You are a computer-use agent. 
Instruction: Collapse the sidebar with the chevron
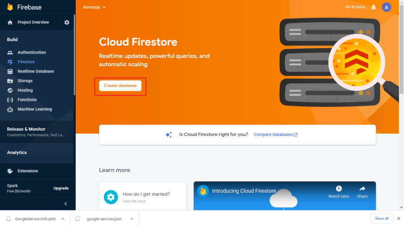[x=66, y=204]
